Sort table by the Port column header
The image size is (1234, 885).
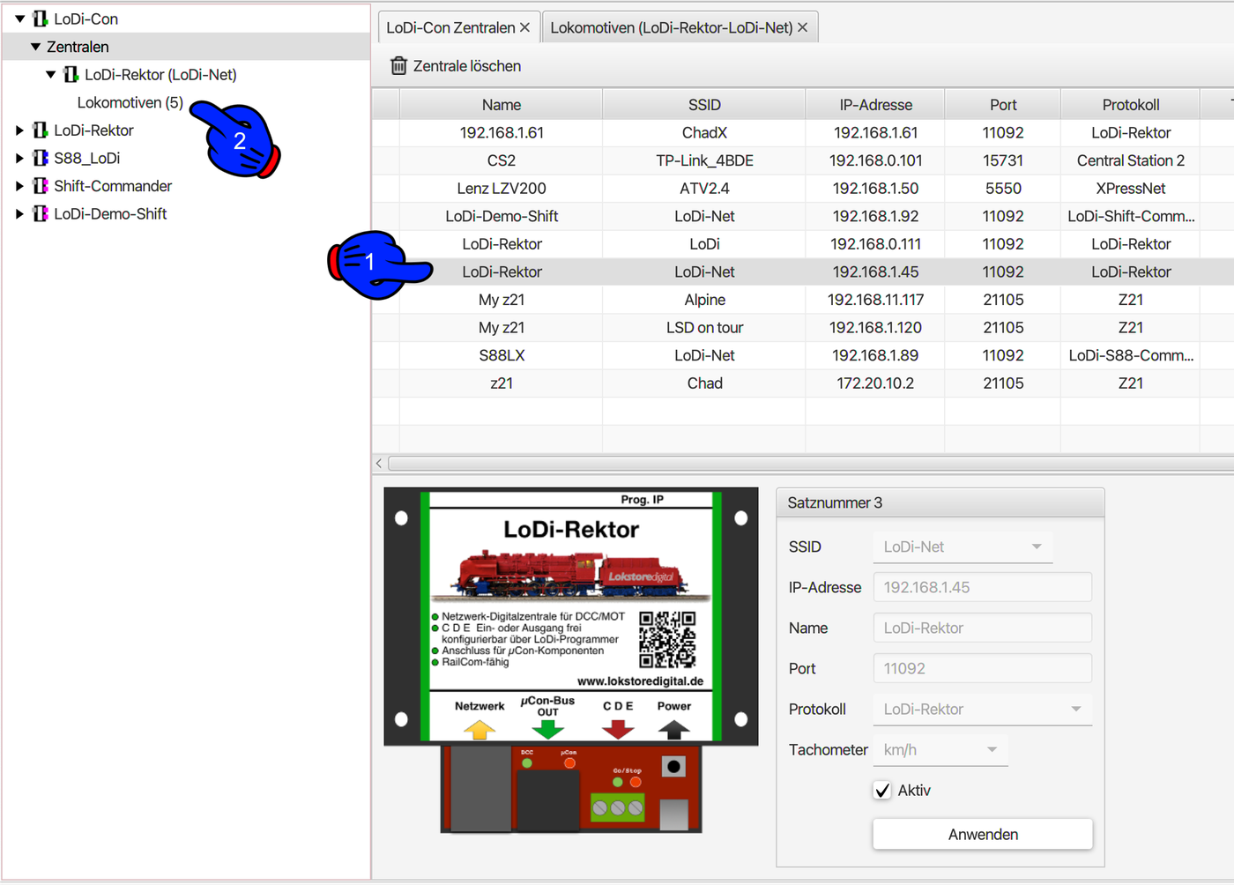[x=1003, y=105]
